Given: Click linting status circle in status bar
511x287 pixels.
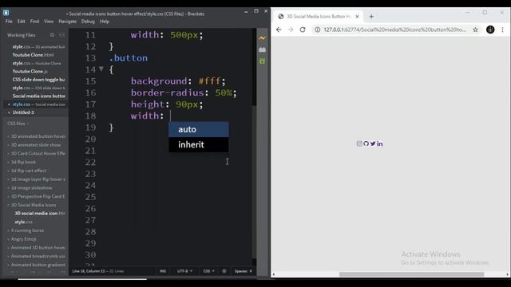Looking at the screenshot, I should (224, 271).
